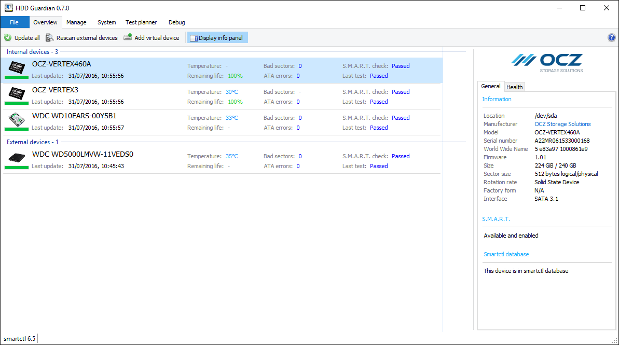Maximize the HDD Guardian window
The width and height of the screenshot is (619, 345).
(583, 8)
